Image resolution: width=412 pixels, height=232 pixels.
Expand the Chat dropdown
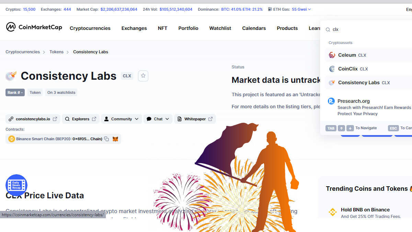click(x=158, y=119)
